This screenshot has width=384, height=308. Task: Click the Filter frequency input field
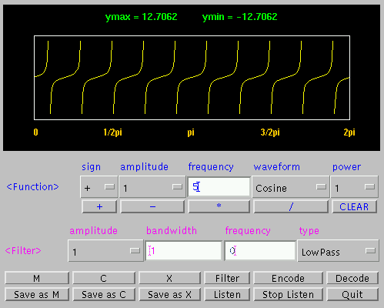tap(260, 251)
